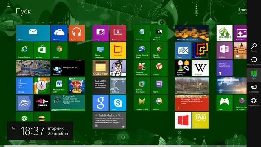
Task: Open the wide Почта tile with plain envelope
Action: point(33,33)
